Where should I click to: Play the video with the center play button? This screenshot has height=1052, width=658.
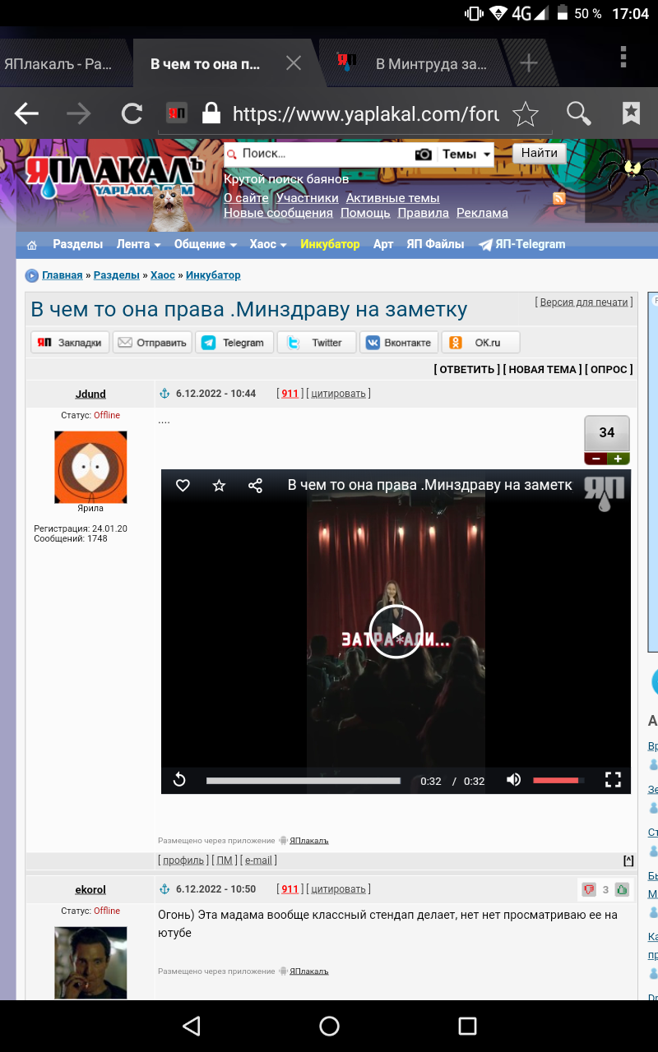click(x=396, y=631)
